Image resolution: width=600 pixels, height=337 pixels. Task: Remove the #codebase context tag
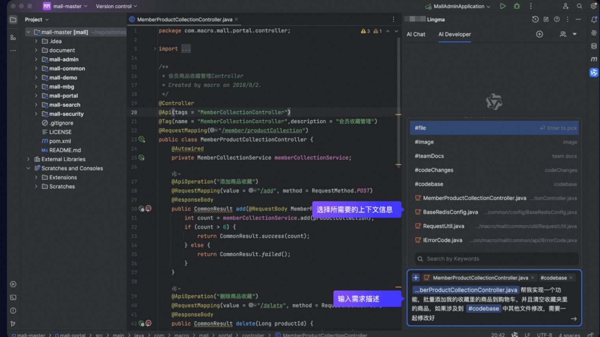571,278
